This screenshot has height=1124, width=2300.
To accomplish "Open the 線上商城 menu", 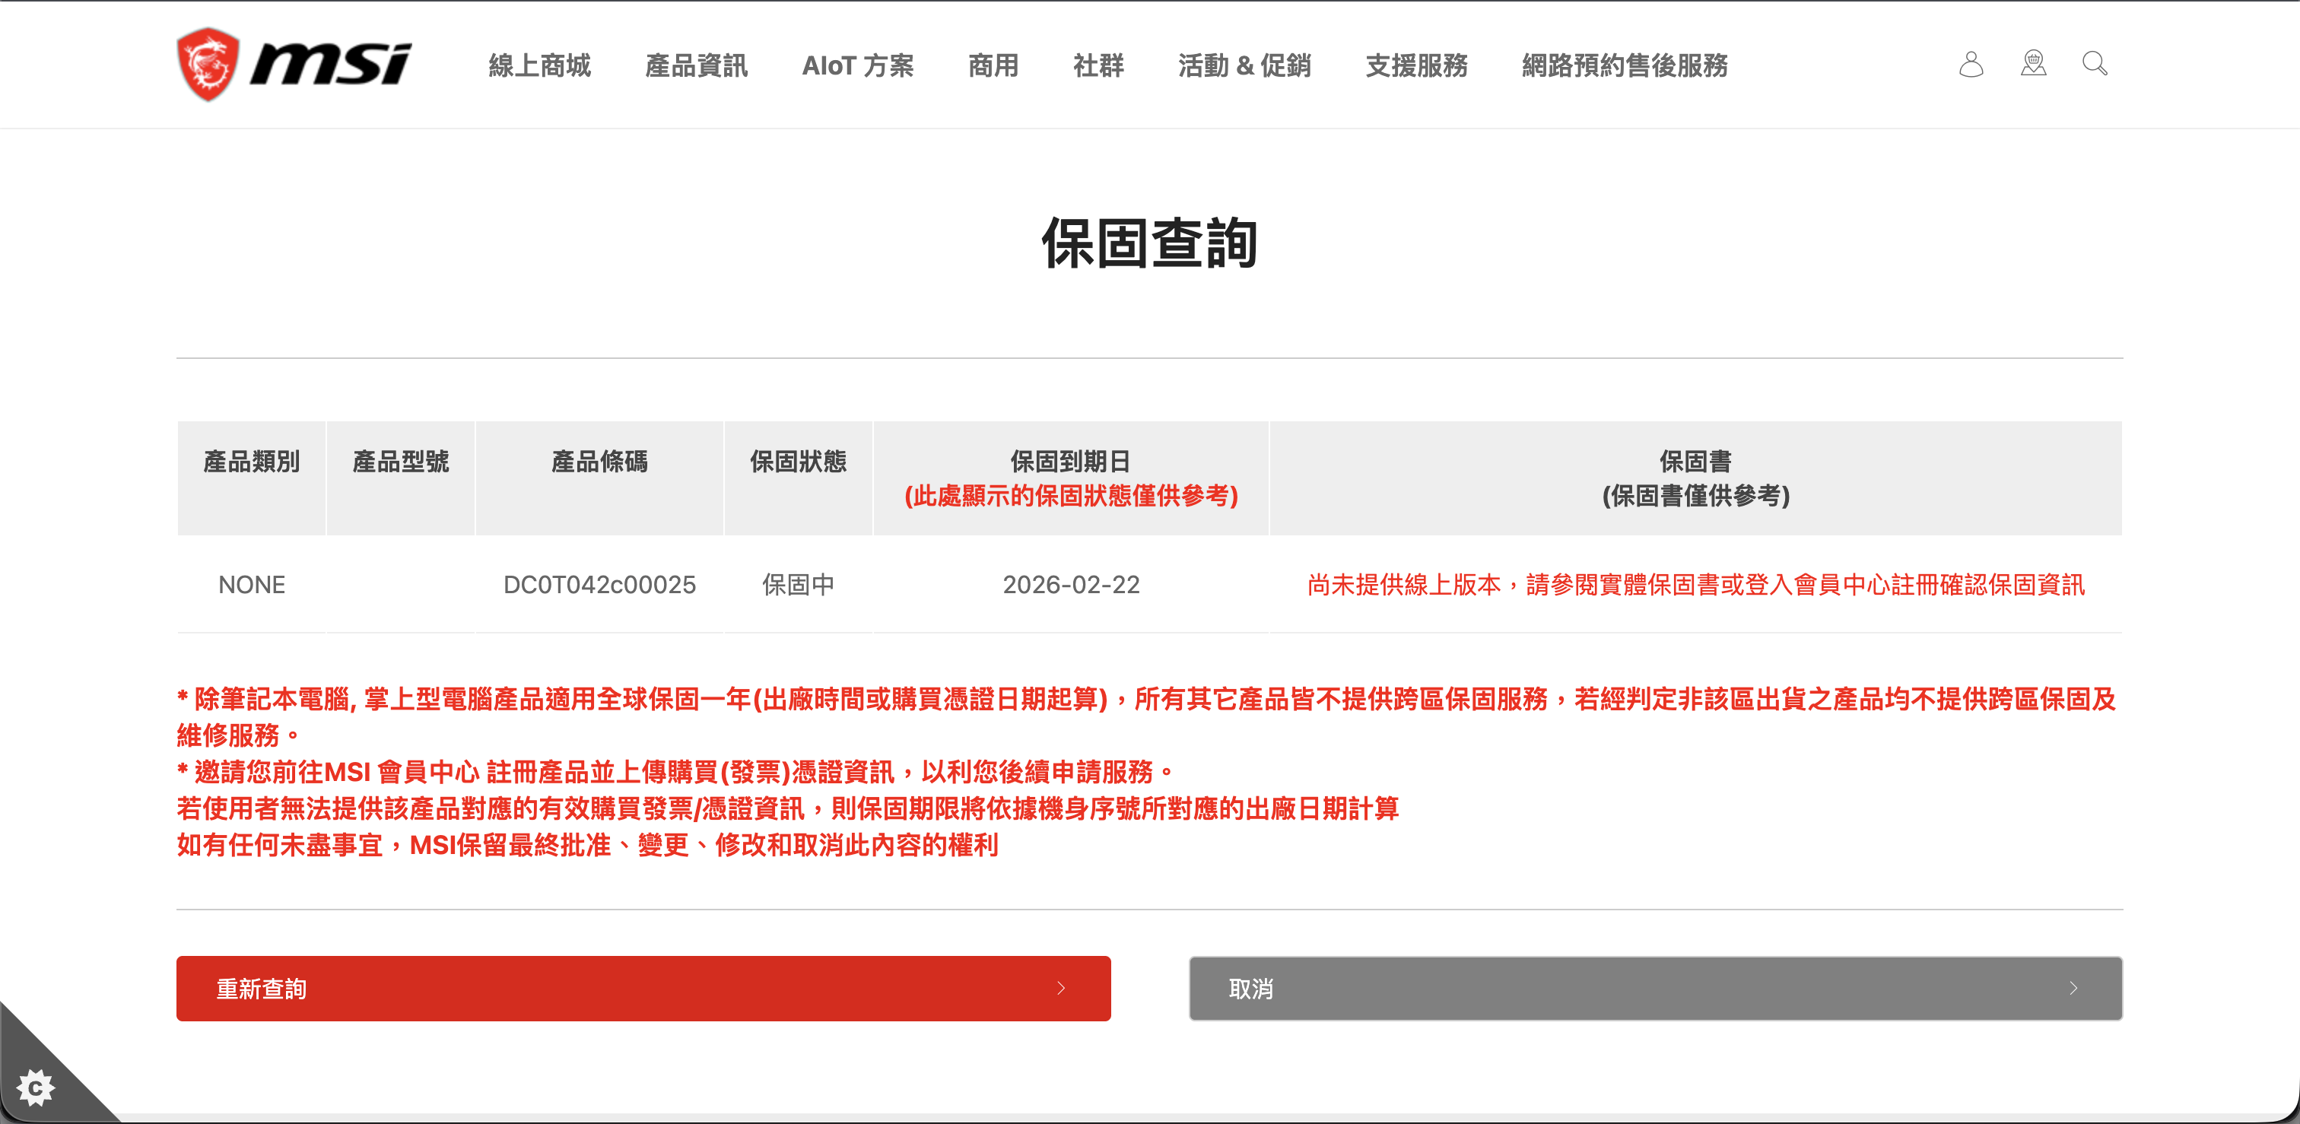I will (x=539, y=65).
